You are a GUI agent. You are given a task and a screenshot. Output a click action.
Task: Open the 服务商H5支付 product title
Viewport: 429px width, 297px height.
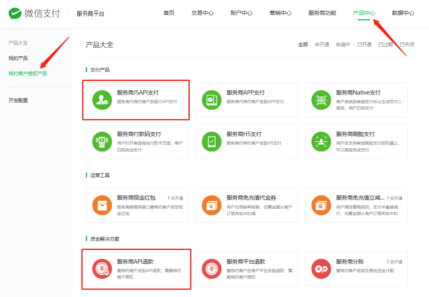point(244,134)
